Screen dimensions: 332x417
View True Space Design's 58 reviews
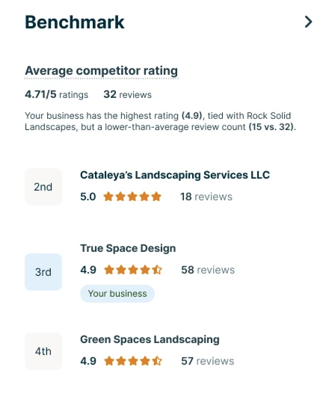208,270
